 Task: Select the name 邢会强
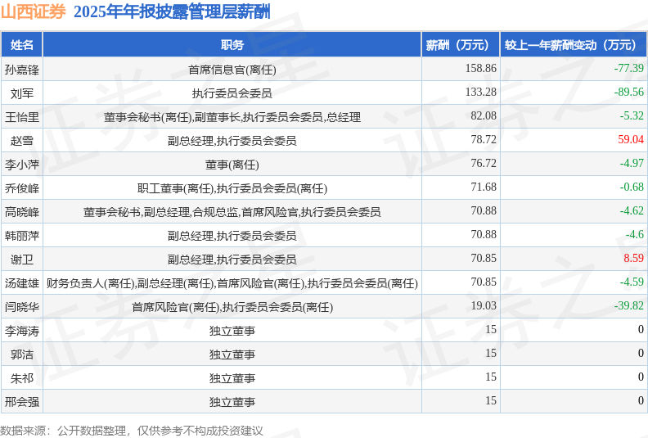pyautogui.click(x=22, y=402)
